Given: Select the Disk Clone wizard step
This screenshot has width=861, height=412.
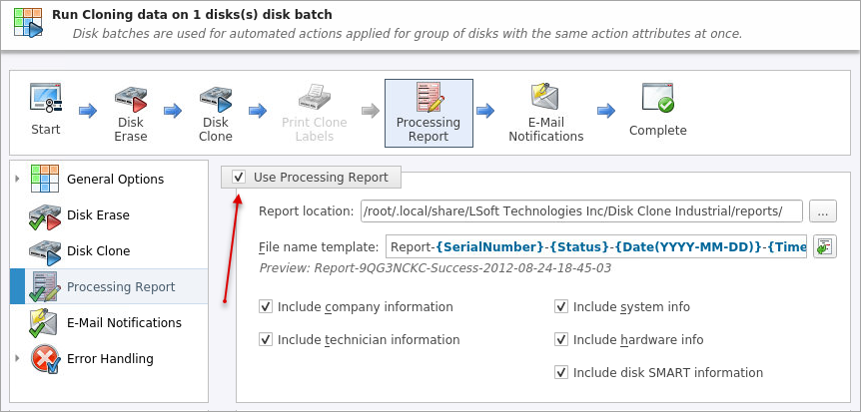Looking at the screenshot, I should 215,112.
